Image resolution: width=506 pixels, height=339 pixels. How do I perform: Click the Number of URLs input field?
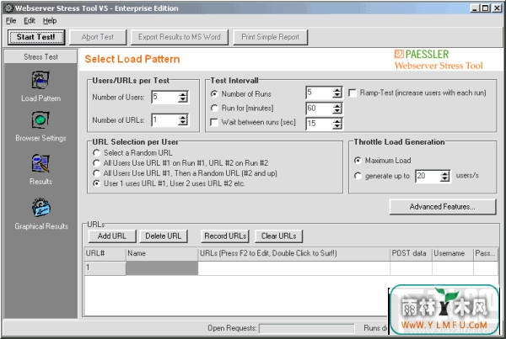(x=165, y=120)
